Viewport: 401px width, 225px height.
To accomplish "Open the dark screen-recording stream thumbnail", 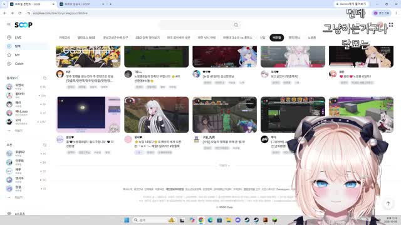I will pos(293,114).
